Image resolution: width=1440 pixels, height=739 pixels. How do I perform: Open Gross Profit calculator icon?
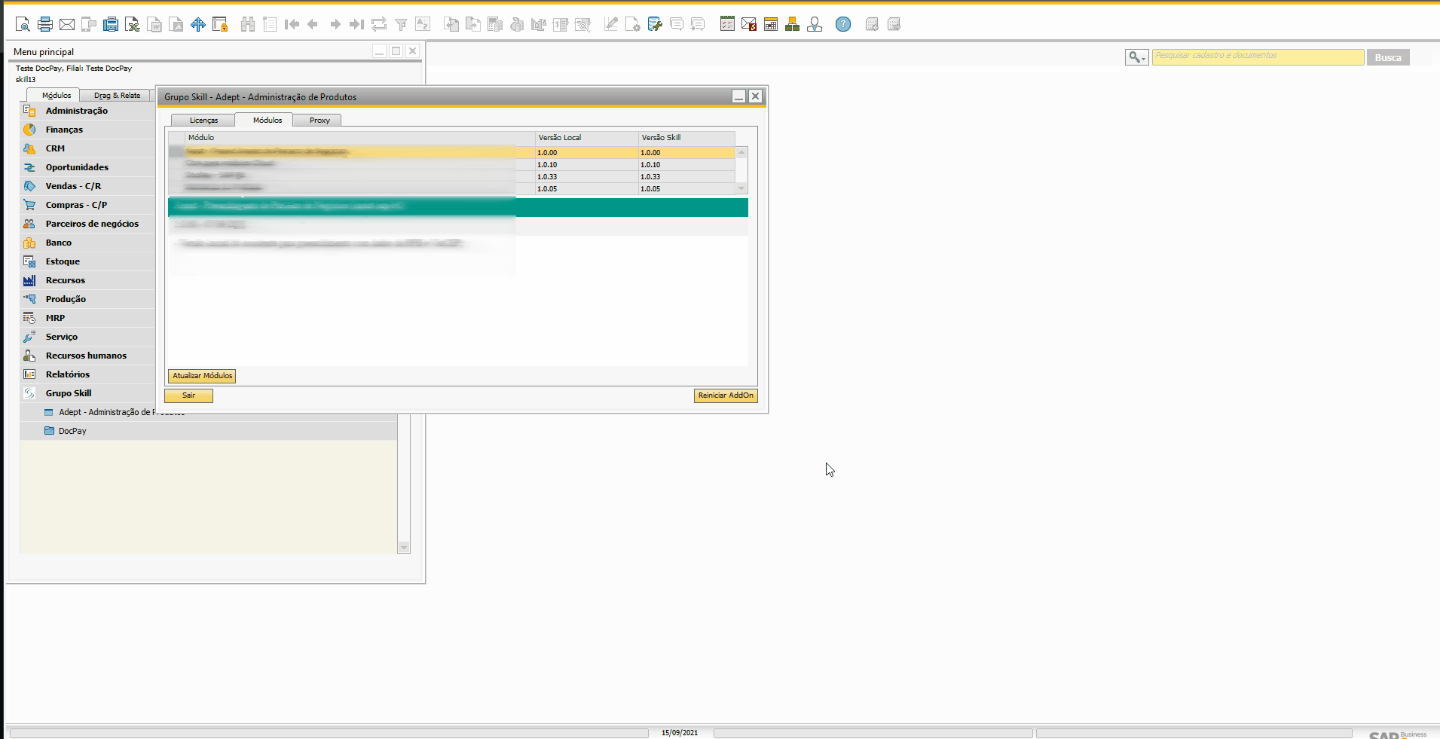pyautogui.click(x=495, y=24)
